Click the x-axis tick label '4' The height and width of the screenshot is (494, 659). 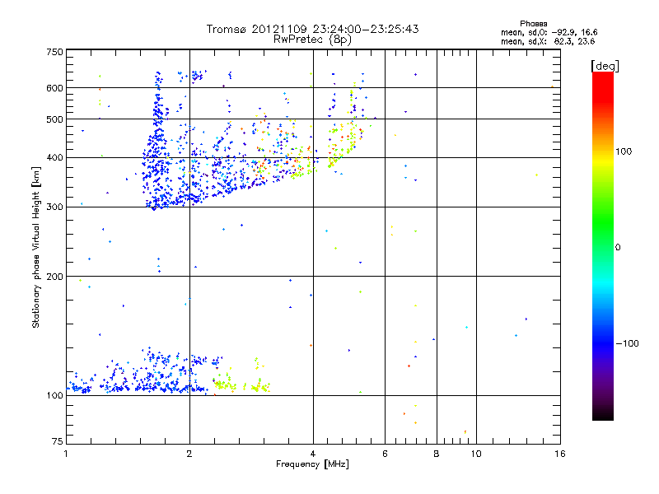[x=313, y=454]
